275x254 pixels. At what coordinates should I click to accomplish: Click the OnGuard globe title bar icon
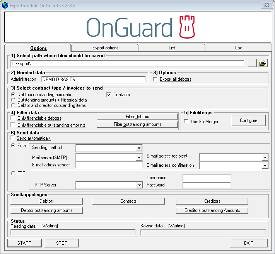click(x=5, y=5)
